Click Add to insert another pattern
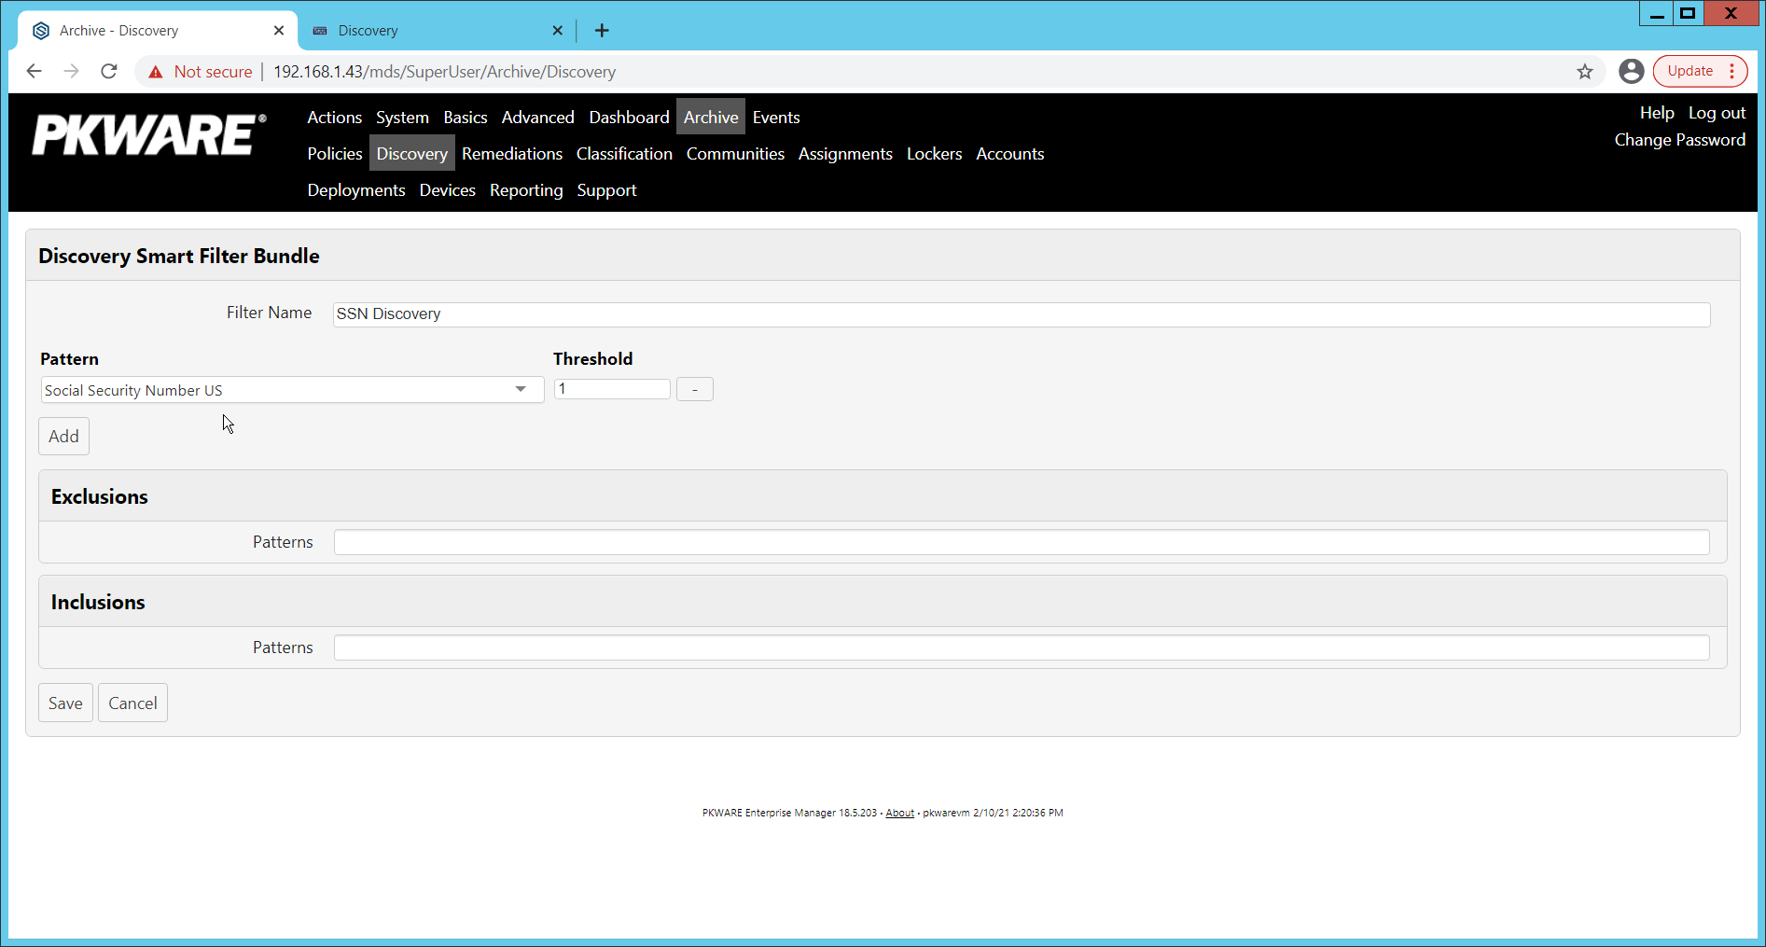 tap(63, 437)
